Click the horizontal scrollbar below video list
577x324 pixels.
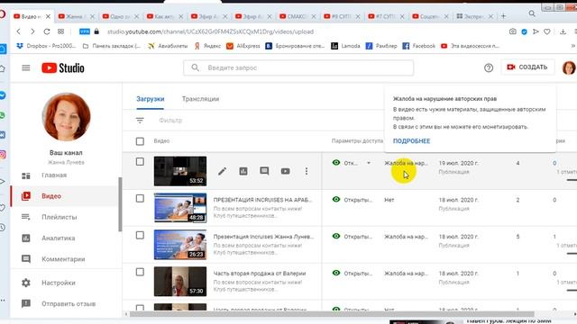pos(331,314)
